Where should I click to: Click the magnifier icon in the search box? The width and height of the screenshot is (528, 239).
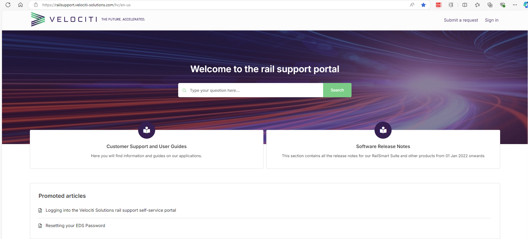coord(184,90)
